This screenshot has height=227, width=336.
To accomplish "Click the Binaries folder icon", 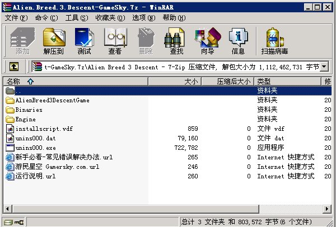I will click(10, 110).
